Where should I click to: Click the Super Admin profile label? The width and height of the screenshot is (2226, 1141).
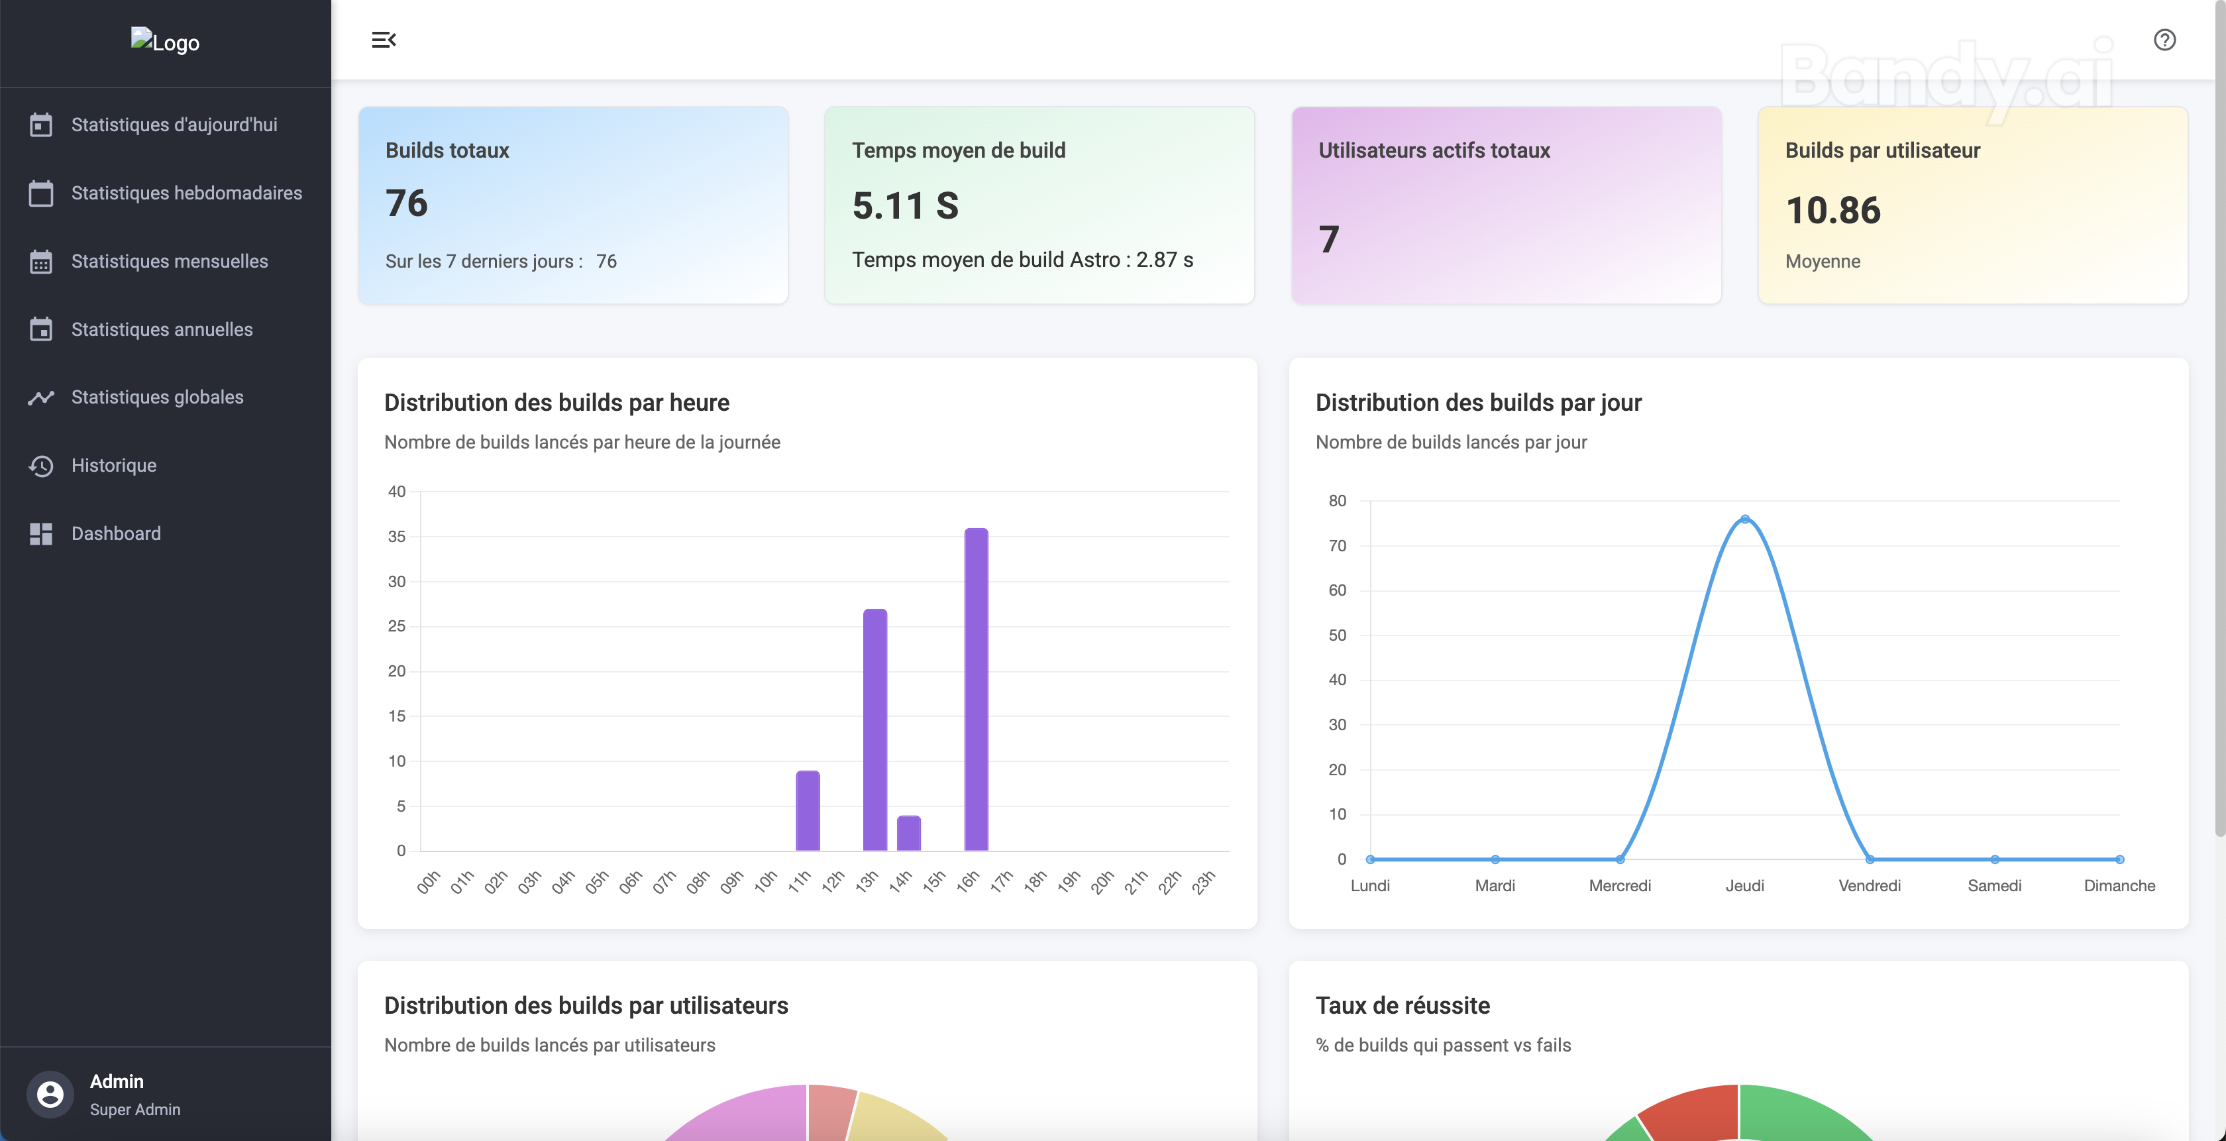pyautogui.click(x=134, y=1110)
